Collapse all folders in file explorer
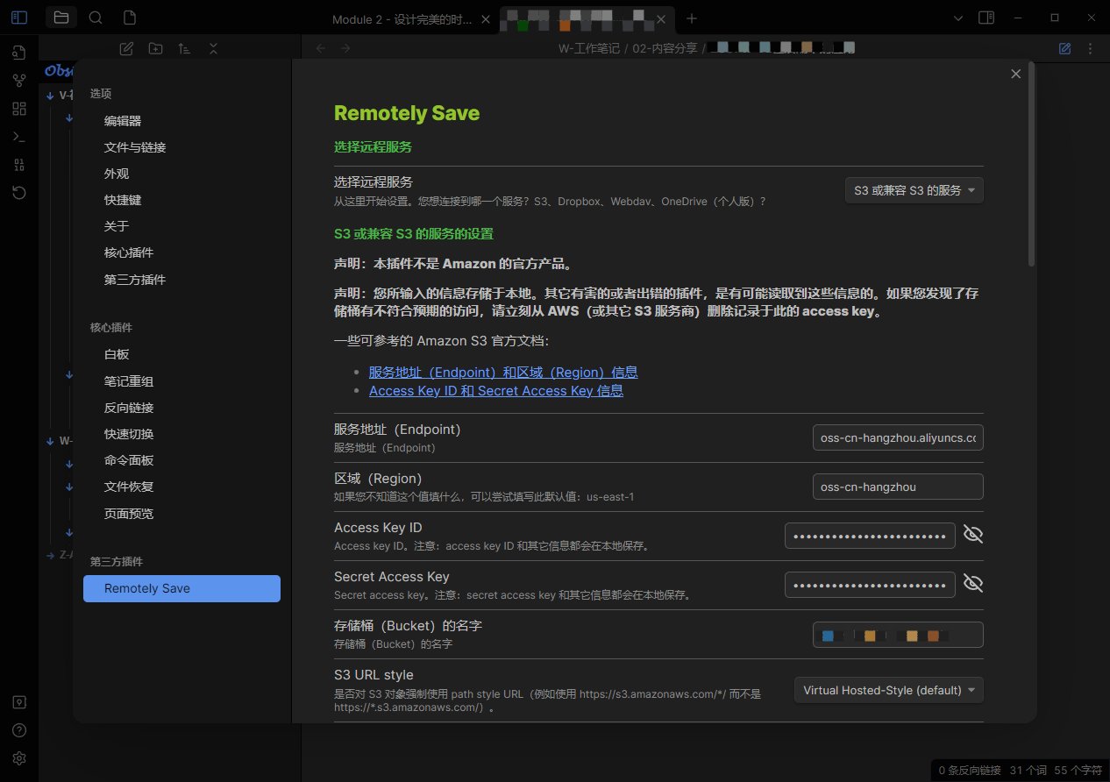The width and height of the screenshot is (1110, 782). pos(213,48)
